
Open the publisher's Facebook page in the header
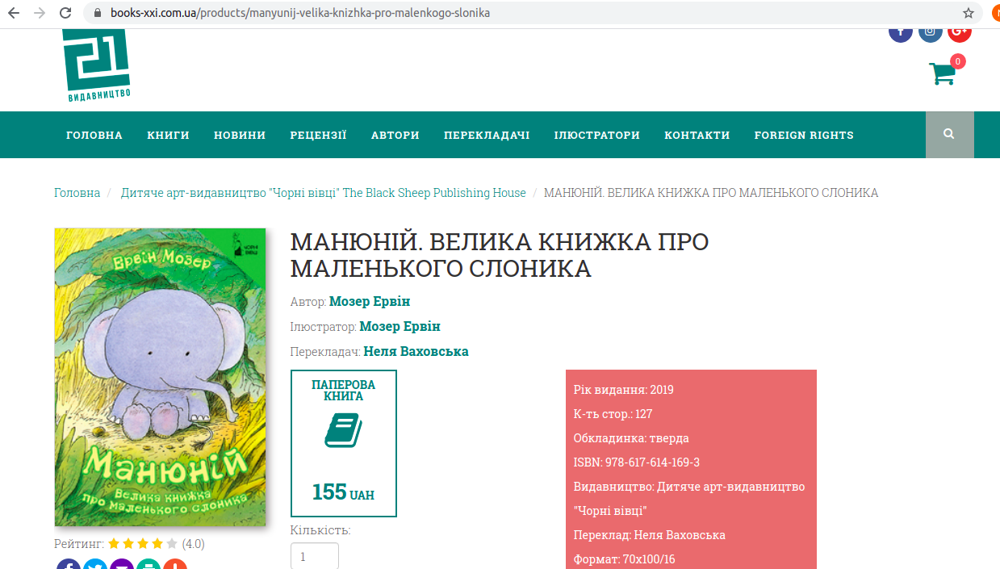coord(901,32)
